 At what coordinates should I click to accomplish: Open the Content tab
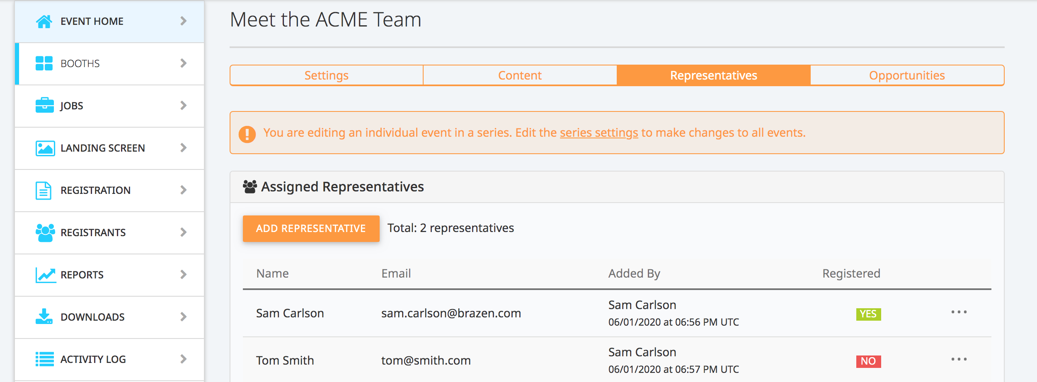coord(520,75)
